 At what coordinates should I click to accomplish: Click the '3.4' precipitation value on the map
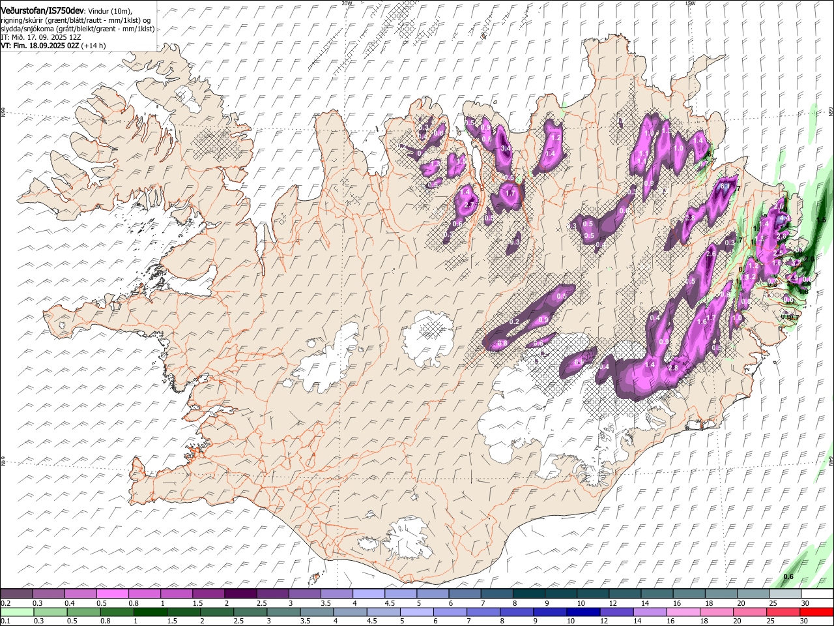(x=506, y=148)
